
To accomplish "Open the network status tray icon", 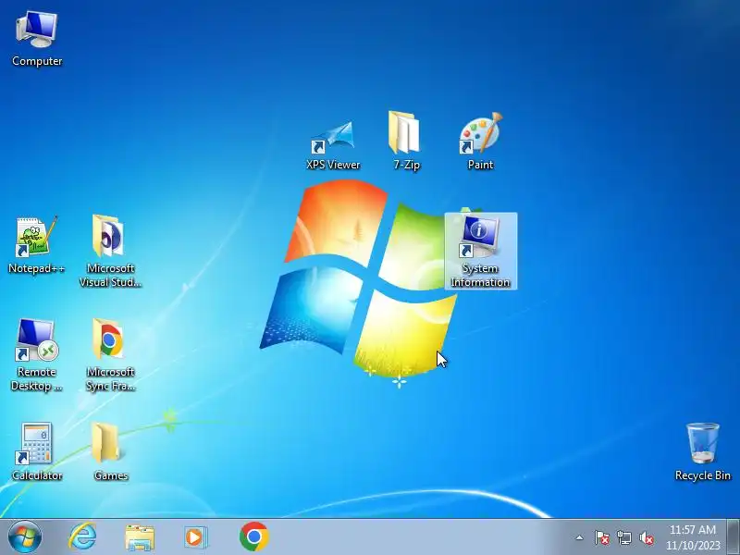I will pyautogui.click(x=623, y=537).
